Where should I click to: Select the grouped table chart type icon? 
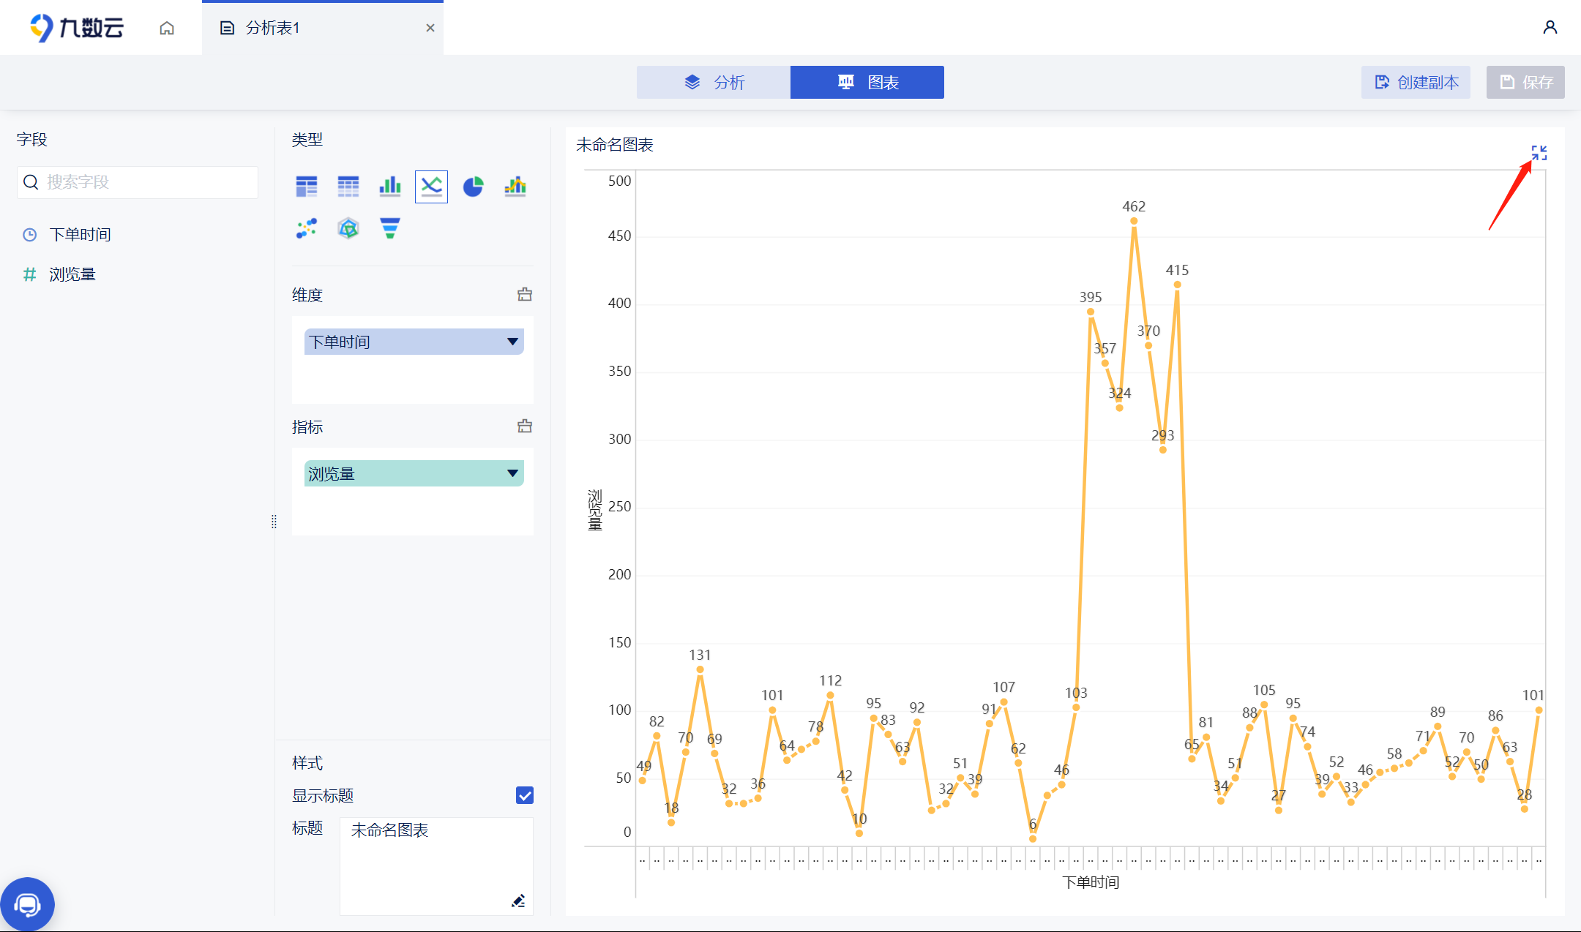pyautogui.click(x=307, y=187)
